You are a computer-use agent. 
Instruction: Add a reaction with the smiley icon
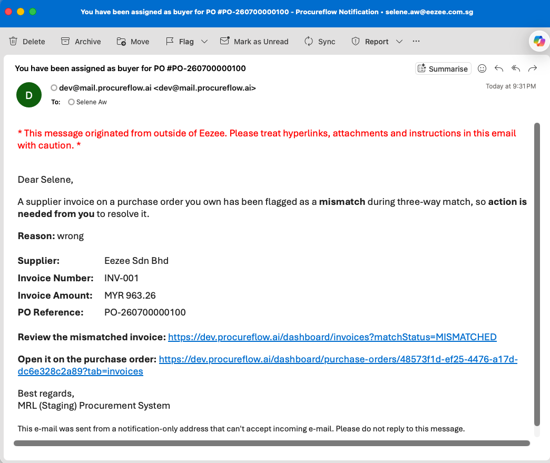[x=482, y=68]
